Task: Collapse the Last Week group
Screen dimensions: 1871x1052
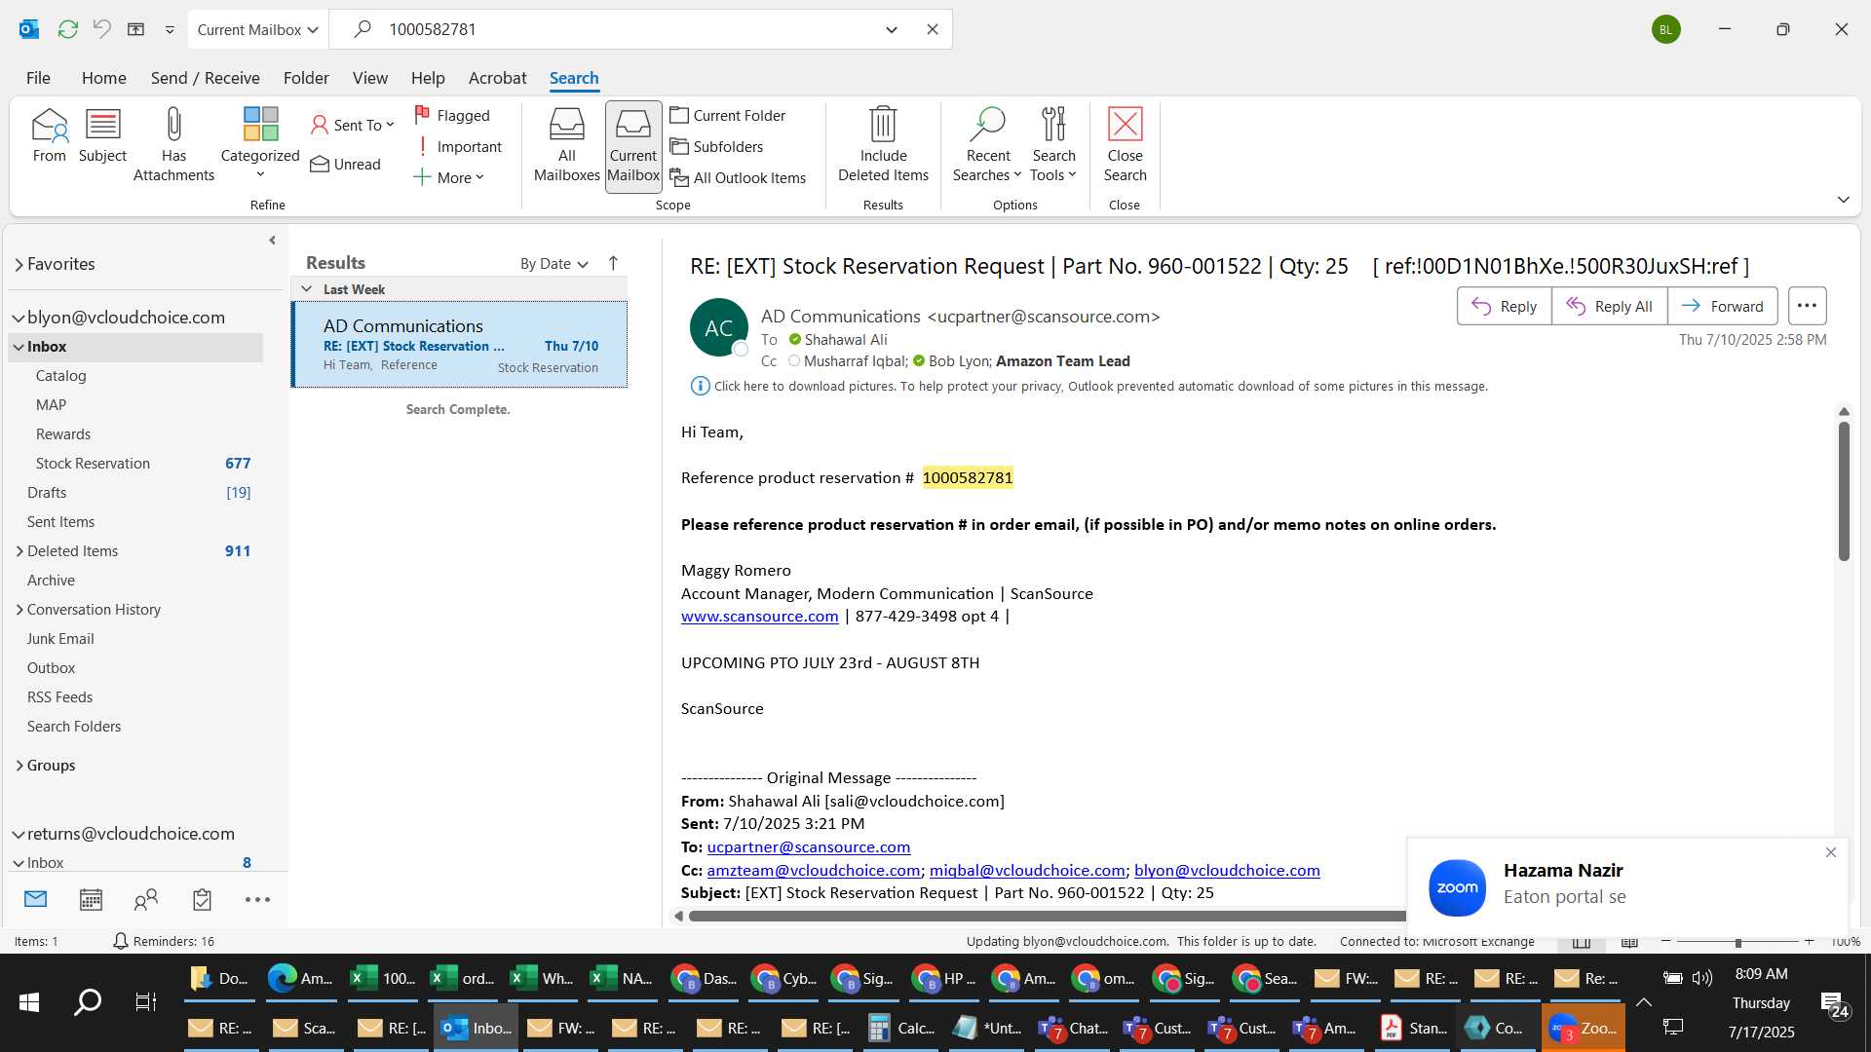Action: (307, 289)
